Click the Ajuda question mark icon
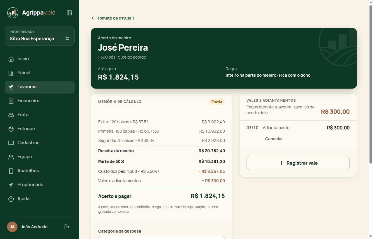 11,199
